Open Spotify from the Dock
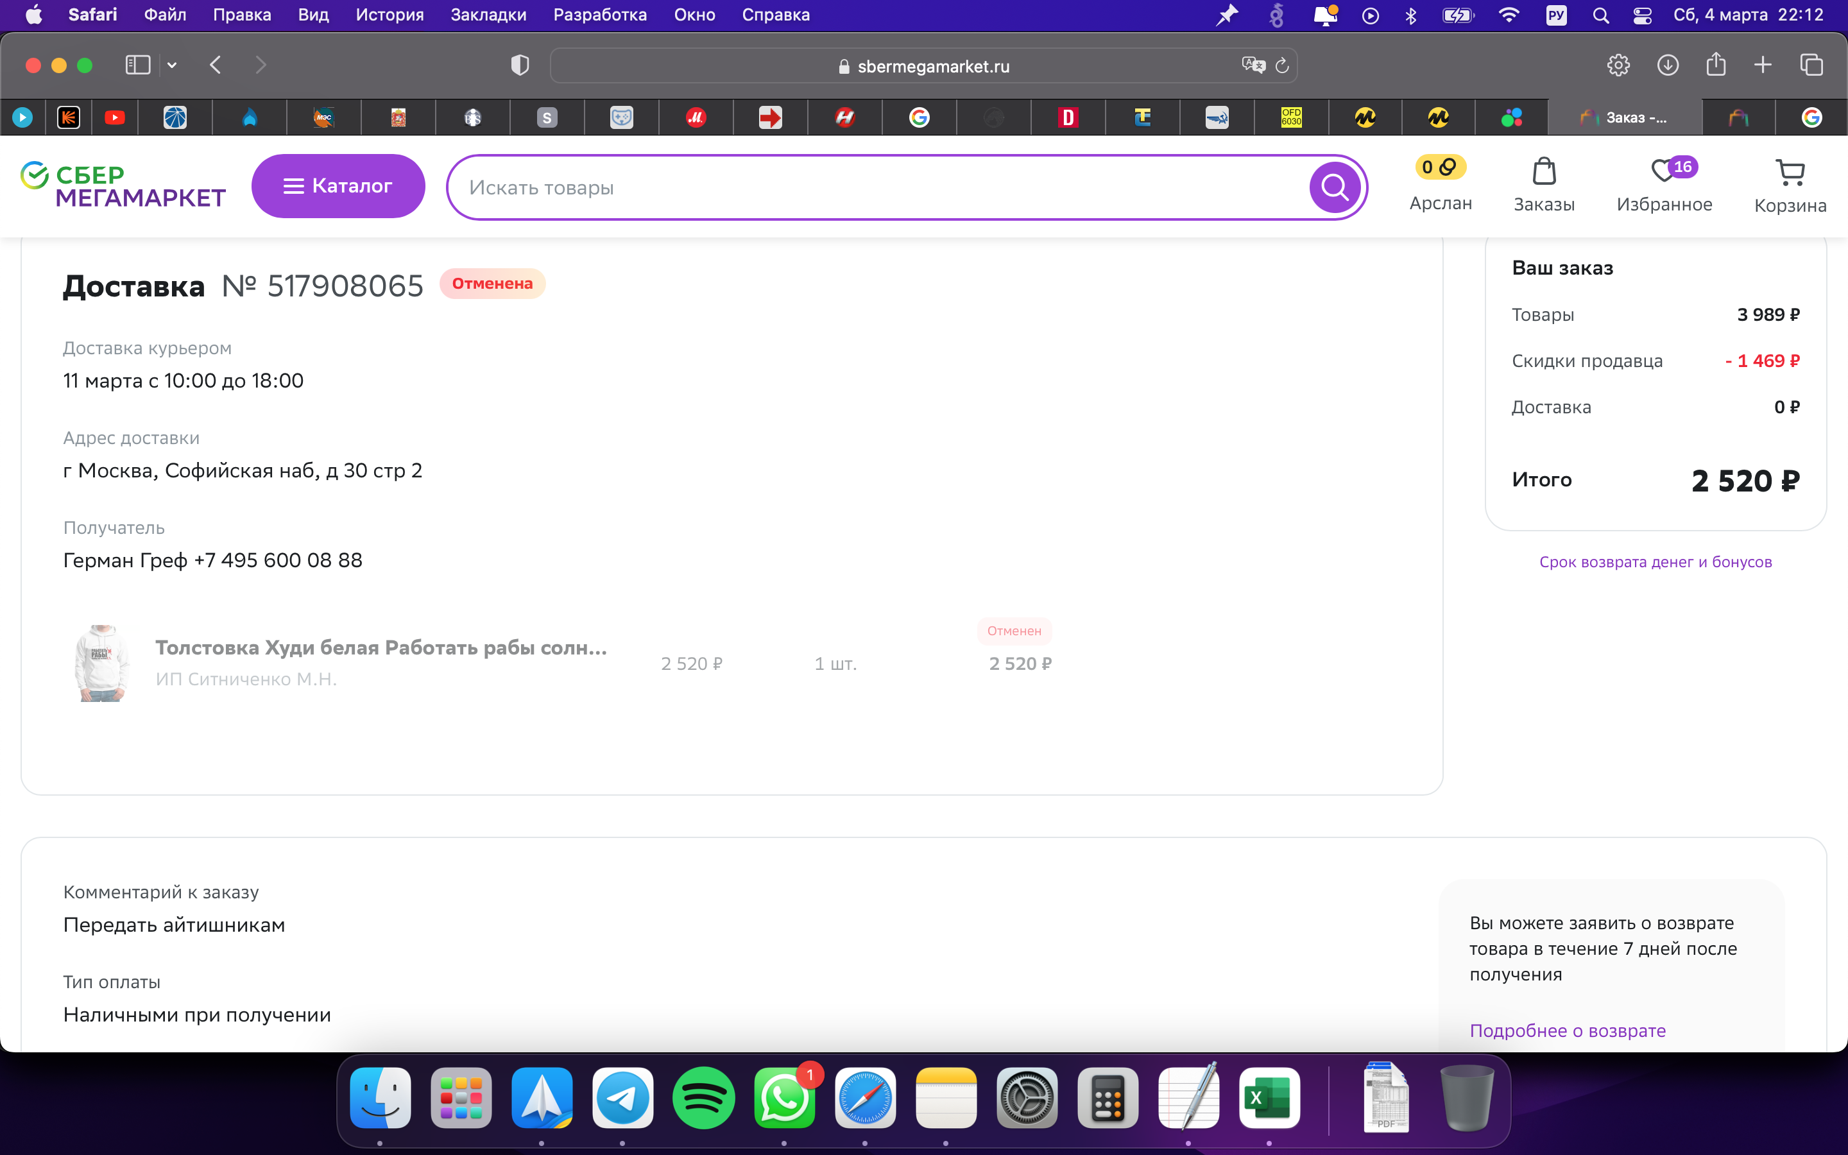The width and height of the screenshot is (1848, 1155). tap(704, 1098)
